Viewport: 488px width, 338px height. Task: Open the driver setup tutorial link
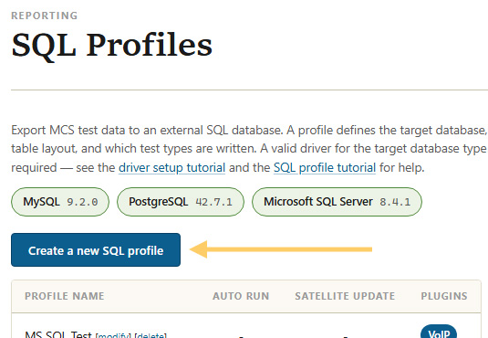[171, 168]
